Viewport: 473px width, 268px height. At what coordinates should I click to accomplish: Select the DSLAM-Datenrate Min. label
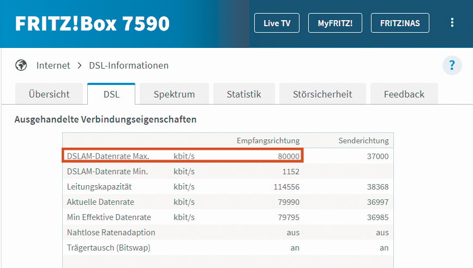coord(107,172)
